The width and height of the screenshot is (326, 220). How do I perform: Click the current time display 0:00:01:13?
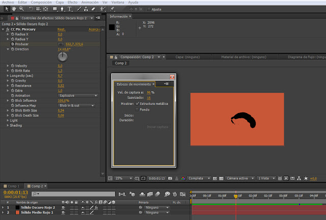tap(15, 193)
